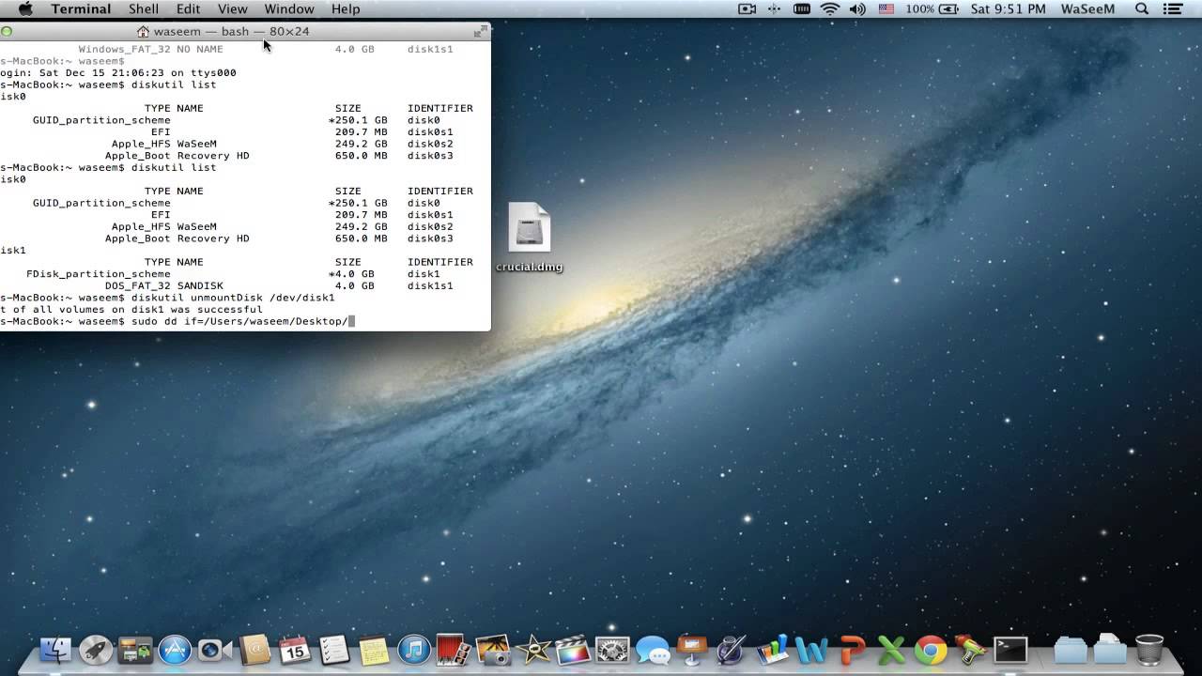The height and width of the screenshot is (676, 1202).
Task: Launch iMovie star icon in Dock
Action: click(533, 649)
